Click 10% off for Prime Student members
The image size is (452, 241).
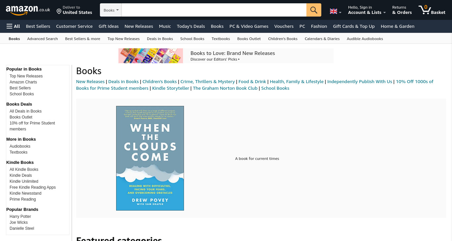(32, 126)
